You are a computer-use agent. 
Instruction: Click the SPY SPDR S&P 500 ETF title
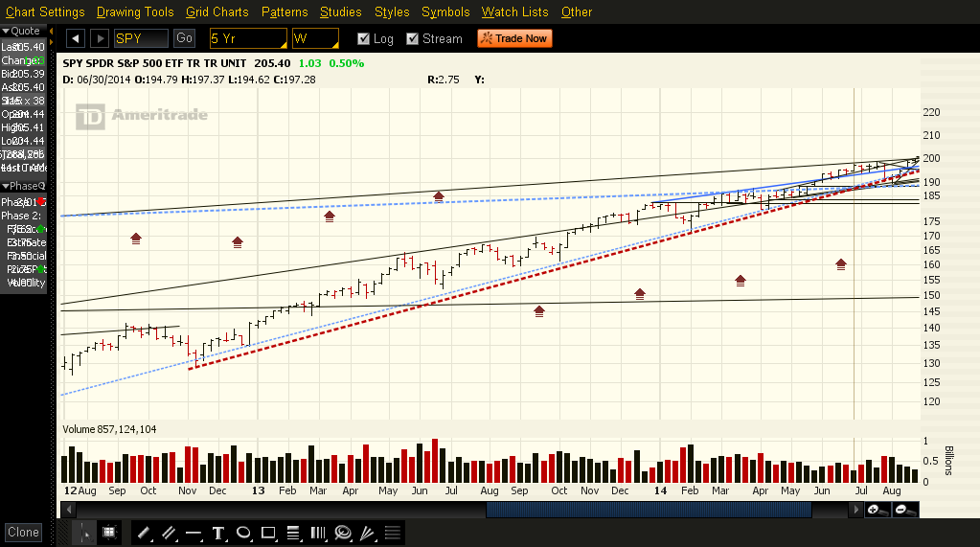pyautogui.click(x=154, y=63)
